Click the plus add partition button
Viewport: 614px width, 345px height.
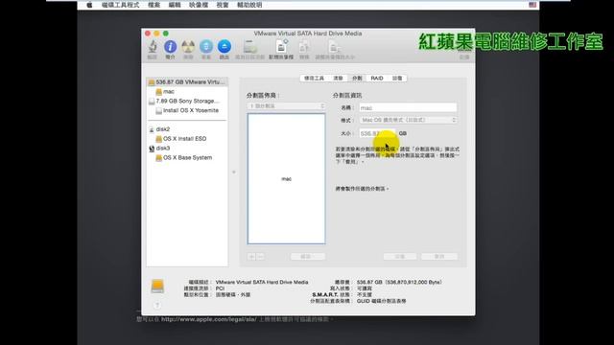point(251,257)
